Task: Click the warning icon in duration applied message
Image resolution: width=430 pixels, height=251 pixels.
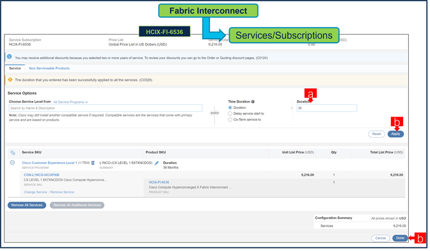Action: click(x=10, y=81)
